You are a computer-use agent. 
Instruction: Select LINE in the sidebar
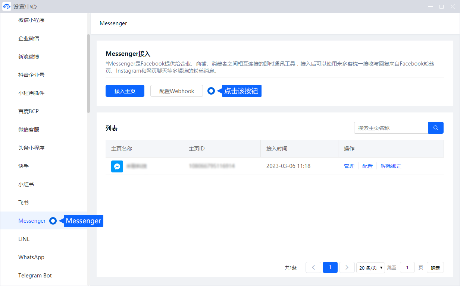[24, 239]
